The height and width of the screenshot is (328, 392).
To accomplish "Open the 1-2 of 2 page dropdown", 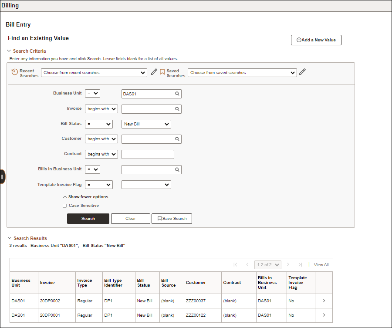I will [268, 265].
